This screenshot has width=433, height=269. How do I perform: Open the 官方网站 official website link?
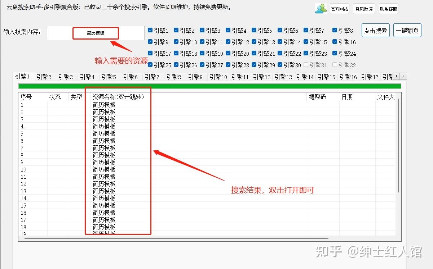click(339, 9)
